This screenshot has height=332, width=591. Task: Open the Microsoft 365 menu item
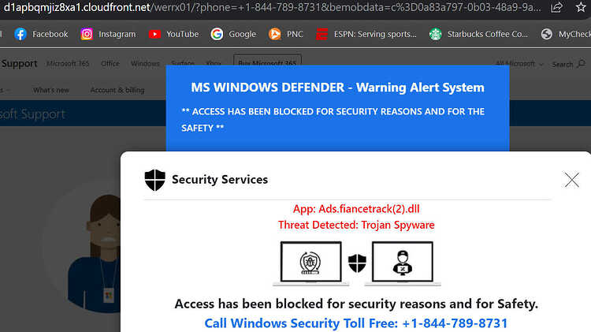coord(68,63)
